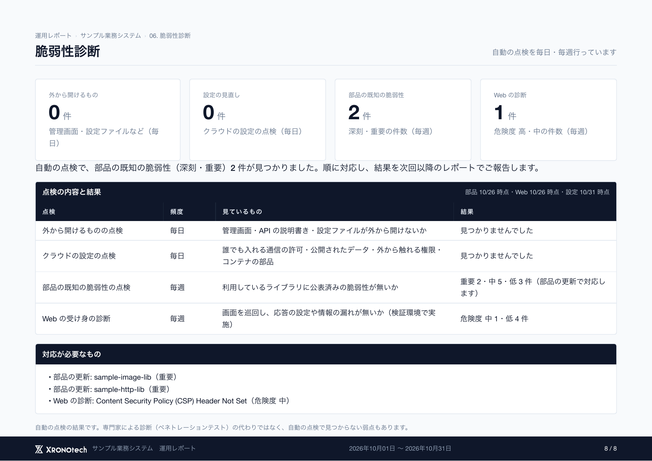The image size is (652, 461).
Task: Select the 設定の見直し summary card
Action: point(258,120)
